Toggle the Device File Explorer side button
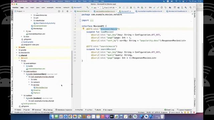214x120 pixels. pyautogui.click(x=195, y=86)
